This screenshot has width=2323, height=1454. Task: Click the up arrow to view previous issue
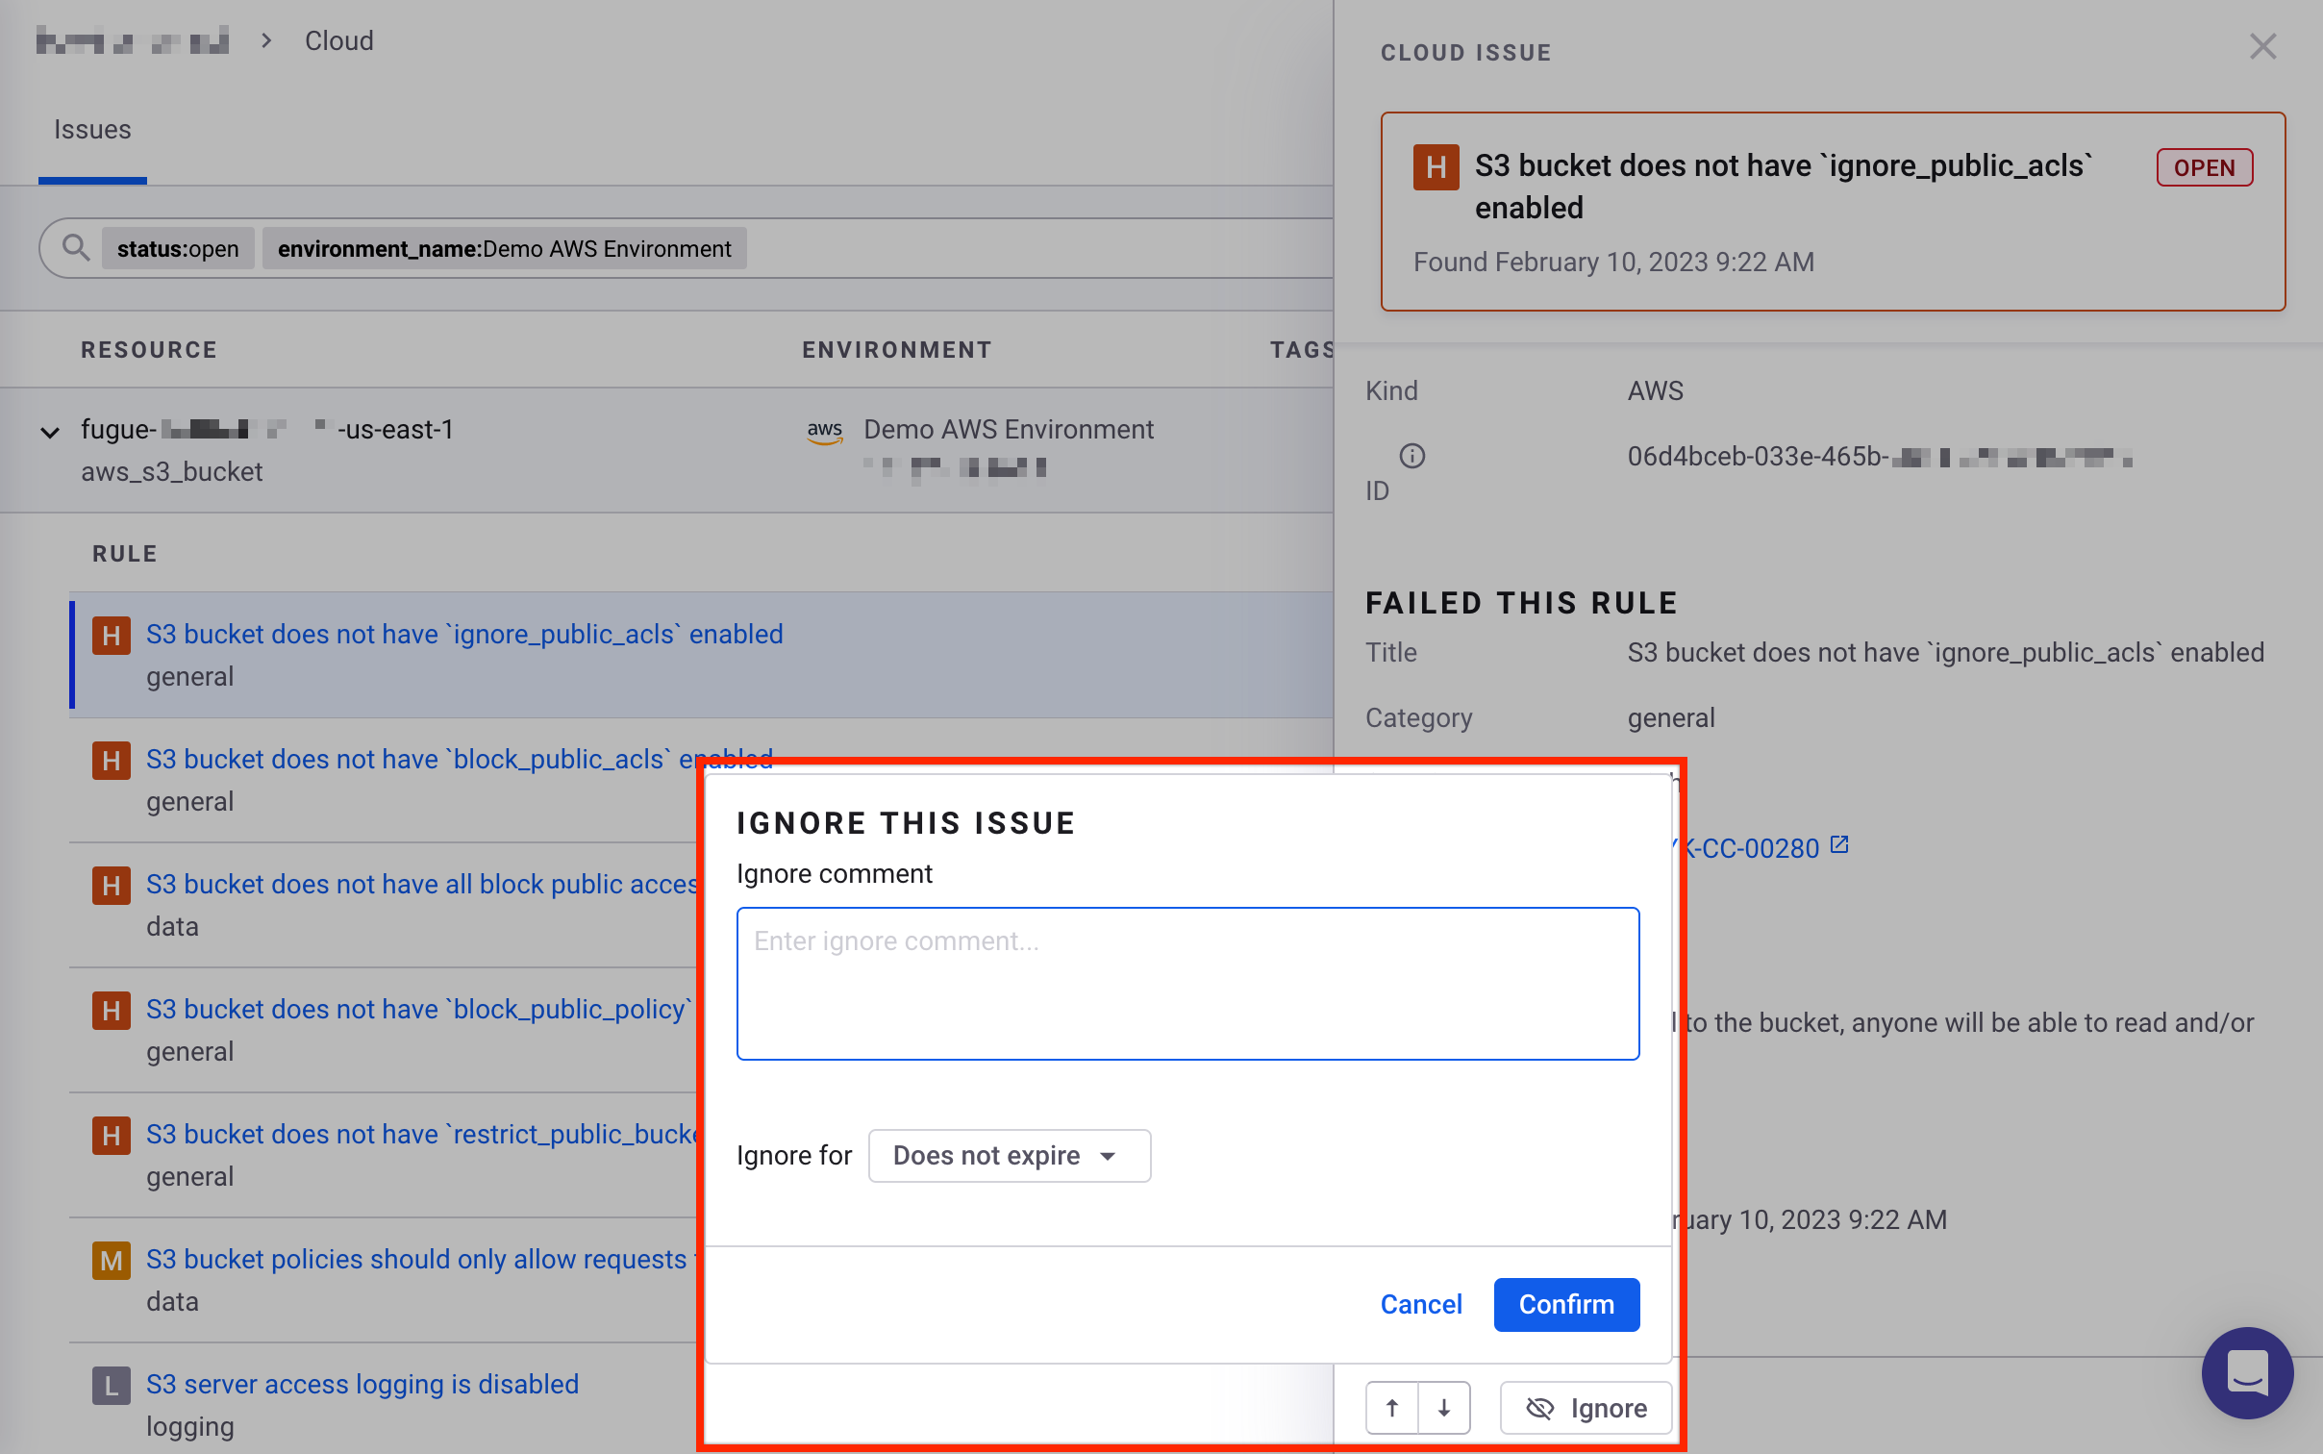(1392, 1407)
